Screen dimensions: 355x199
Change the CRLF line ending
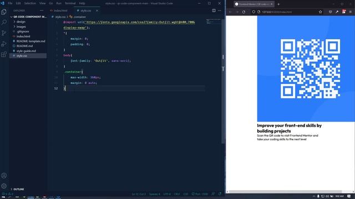(x=177, y=194)
